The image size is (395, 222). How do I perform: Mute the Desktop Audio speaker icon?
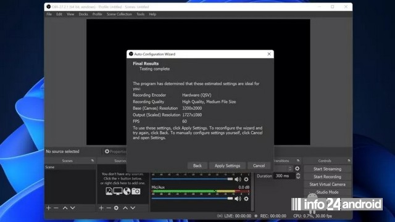tap(238, 179)
